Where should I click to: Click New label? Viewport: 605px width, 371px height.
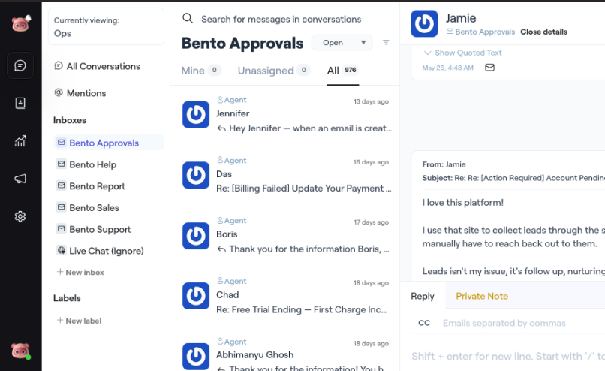click(79, 321)
